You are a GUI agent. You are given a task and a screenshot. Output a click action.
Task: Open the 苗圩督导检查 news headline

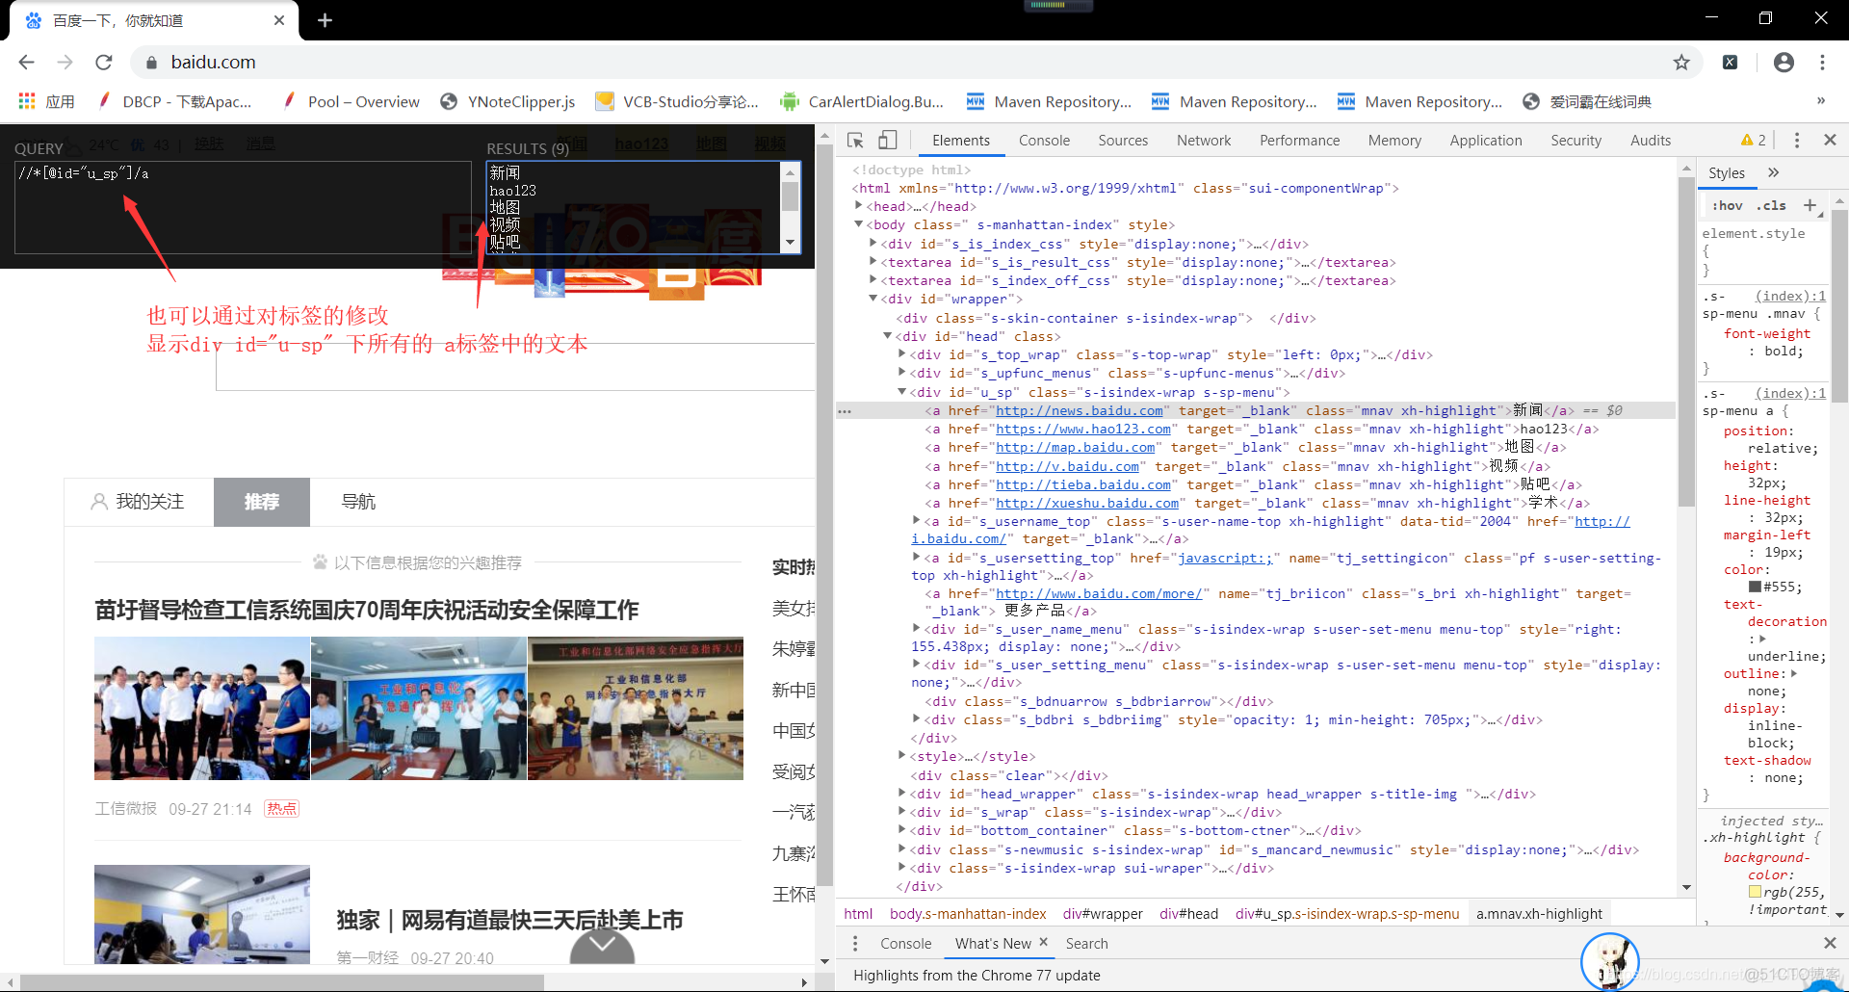click(367, 610)
